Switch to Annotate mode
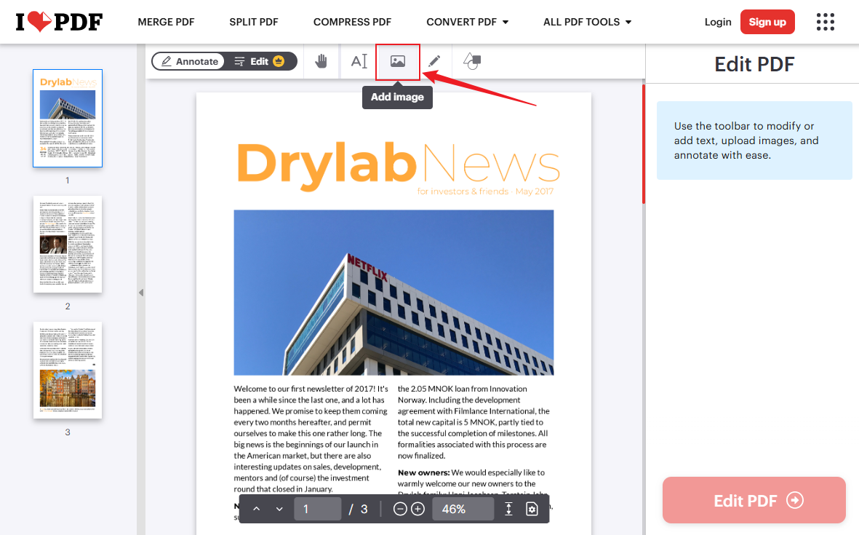The height and width of the screenshot is (535, 859). (189, 61)
